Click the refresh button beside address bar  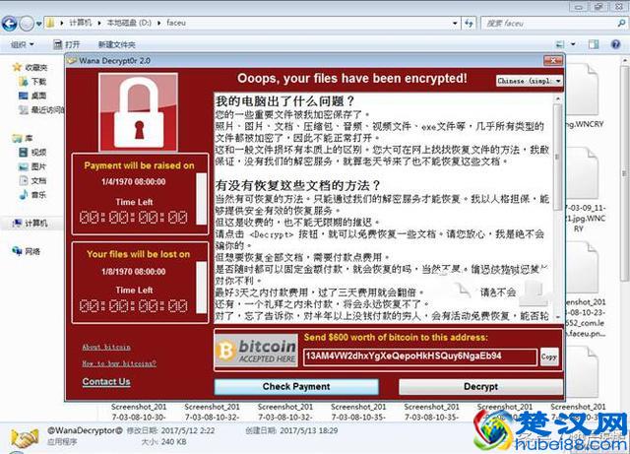[x=469, y=23]
